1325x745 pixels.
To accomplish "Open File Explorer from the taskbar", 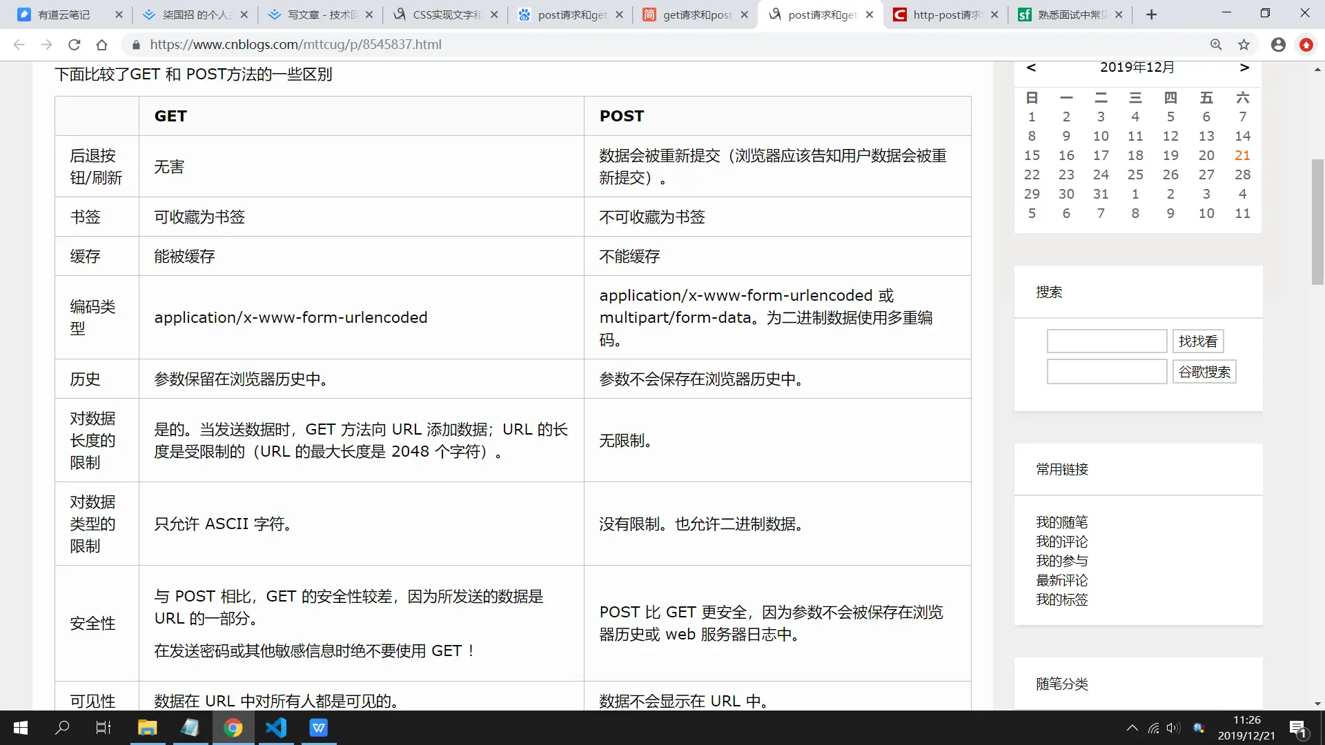I will point(147,728).
